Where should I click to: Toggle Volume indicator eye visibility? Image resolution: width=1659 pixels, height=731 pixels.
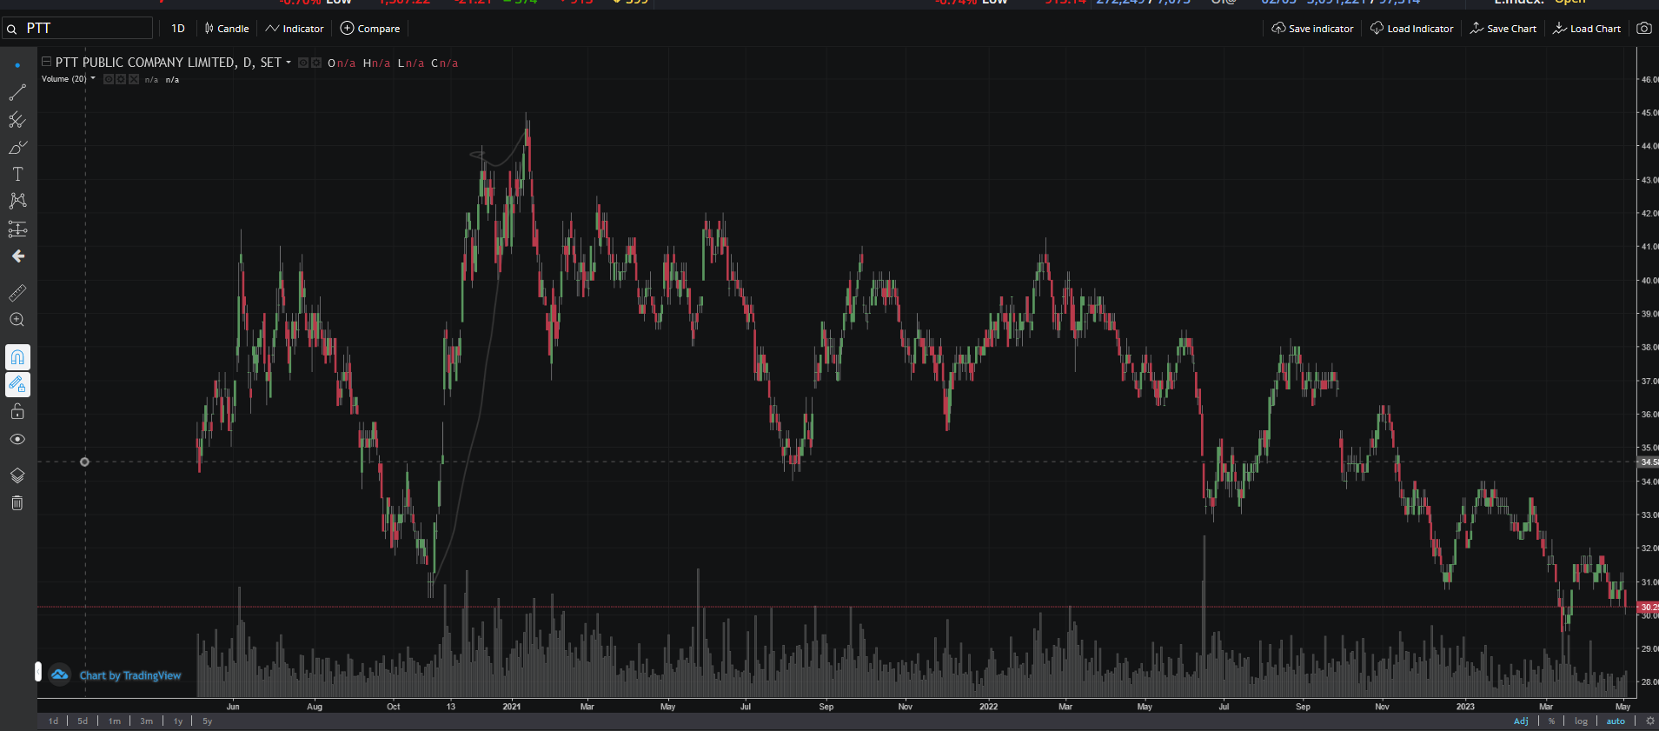(x=109, y=79)
